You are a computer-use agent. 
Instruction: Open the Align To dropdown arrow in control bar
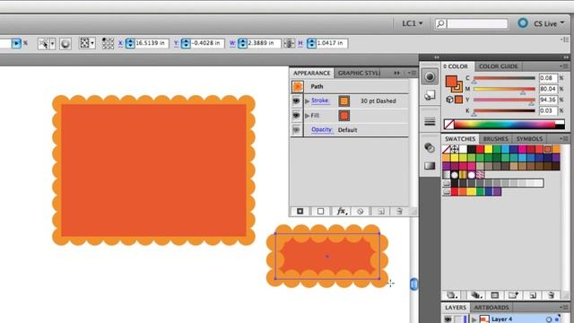91,43
